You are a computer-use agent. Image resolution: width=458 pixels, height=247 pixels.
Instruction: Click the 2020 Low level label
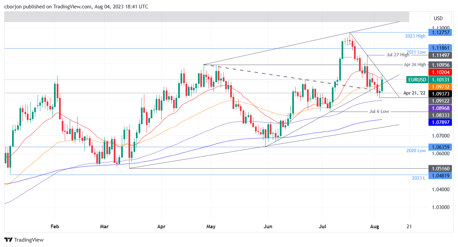point(416,151)
